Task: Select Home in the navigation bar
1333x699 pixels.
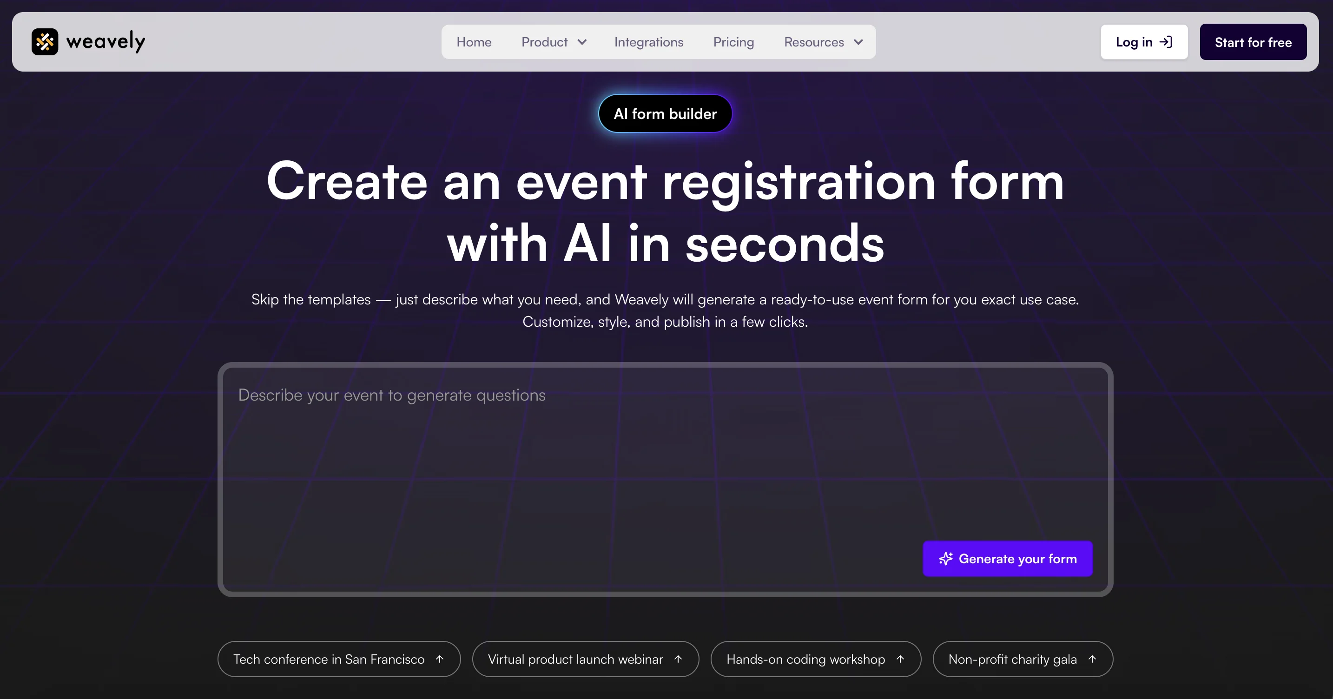Action: click(x=474, y=42)
